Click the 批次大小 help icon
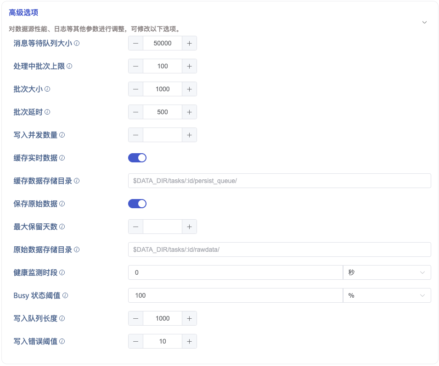 tap(47, 89)
